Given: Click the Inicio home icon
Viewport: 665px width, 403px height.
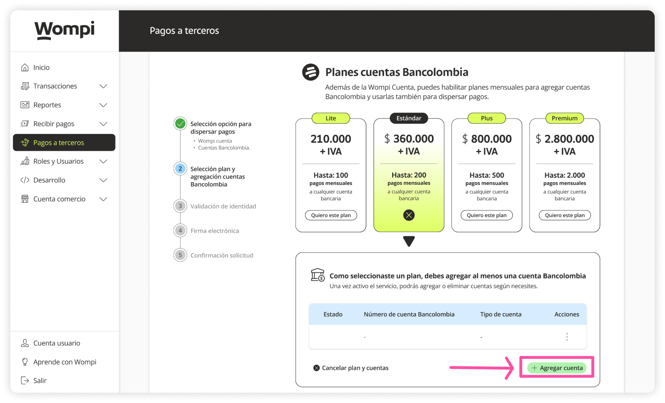Looking at the screenshot, I should click(x=25, y=67).
